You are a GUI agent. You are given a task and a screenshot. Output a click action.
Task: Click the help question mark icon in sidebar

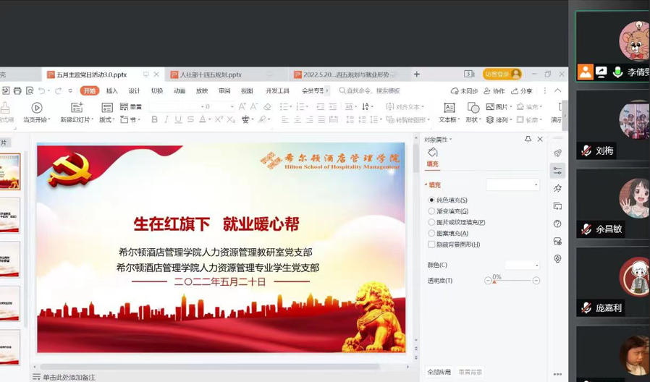[557, 224]
